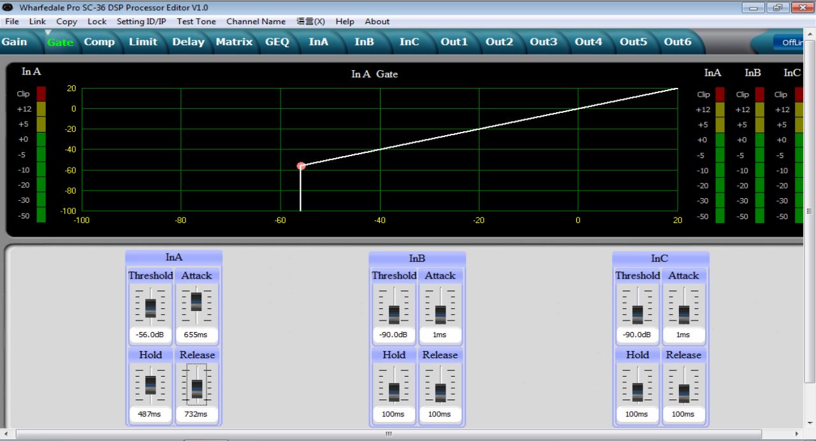Viewport: 816px width, 441px height.
Task: Click the horizontal scrollbar at bottom
Action: click(x=388, y=434)
